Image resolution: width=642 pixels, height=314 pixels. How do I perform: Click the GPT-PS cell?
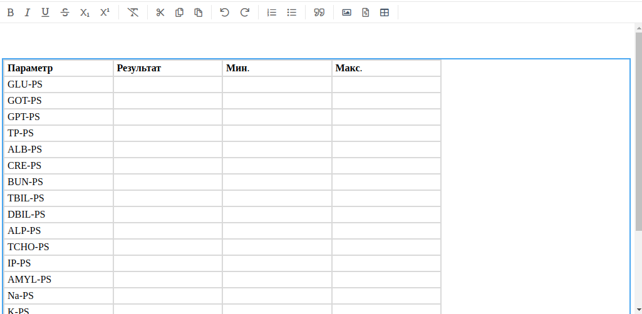(x=58, y=117)
